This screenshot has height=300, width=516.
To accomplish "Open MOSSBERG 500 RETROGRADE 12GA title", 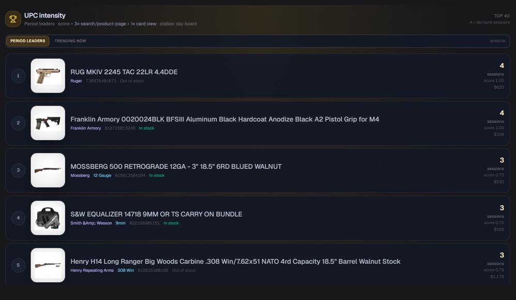I will point(176,166).
